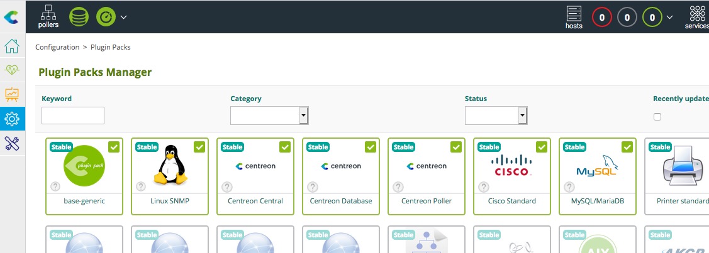The width and height of the screenshot is (709, 253).
Task: Open the Administration tools sidebar icon
Action: click(12, 143)
